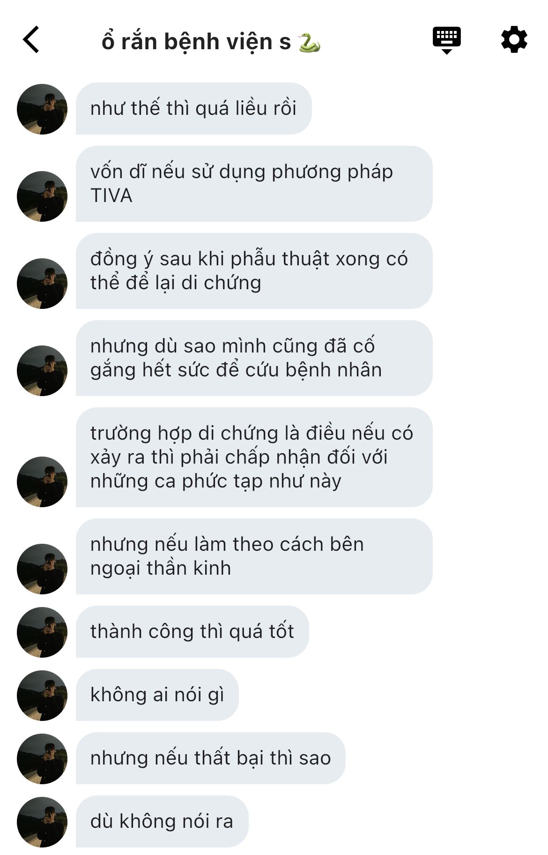The image size is (548, 855).
Task: Select message 'nhưng nếu thất bại thì sao'
Action: coord(210,758)
